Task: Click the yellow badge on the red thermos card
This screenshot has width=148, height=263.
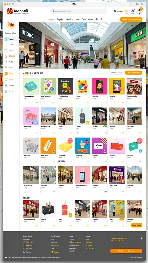Action: (x=70, y=215)
